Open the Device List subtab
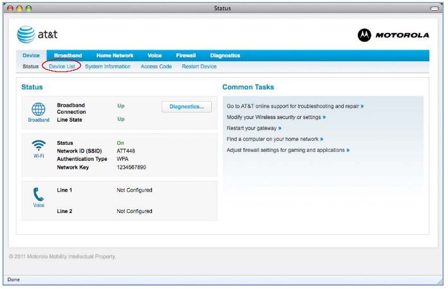 point(62,66)
